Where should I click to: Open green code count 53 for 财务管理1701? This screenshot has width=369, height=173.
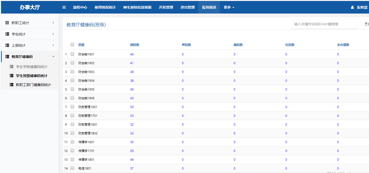pyautogui.click(x=132, y=116)
